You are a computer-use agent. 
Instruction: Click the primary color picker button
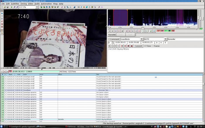click(122, 46)
